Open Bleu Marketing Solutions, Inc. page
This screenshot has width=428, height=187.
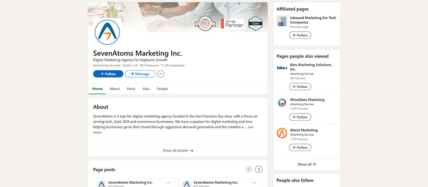311,67
